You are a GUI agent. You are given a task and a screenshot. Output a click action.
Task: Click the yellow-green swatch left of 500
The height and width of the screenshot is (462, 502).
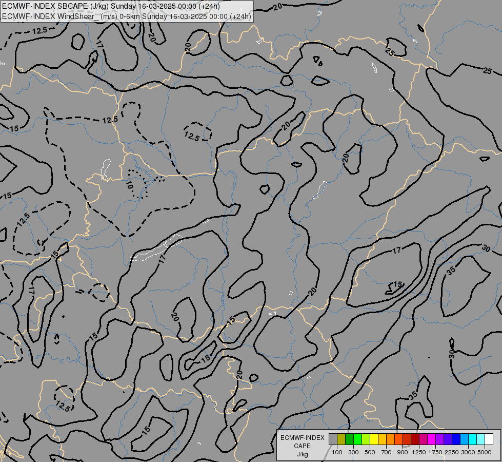(x=366, y=439)
